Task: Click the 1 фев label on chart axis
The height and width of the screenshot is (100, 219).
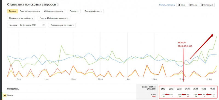Action: [x=127, y=79]
